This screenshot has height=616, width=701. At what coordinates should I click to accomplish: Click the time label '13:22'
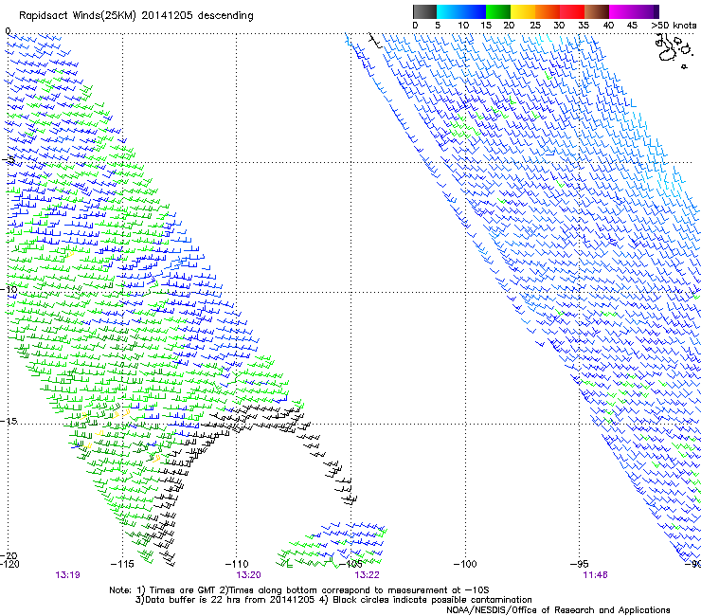coord(367,575)
